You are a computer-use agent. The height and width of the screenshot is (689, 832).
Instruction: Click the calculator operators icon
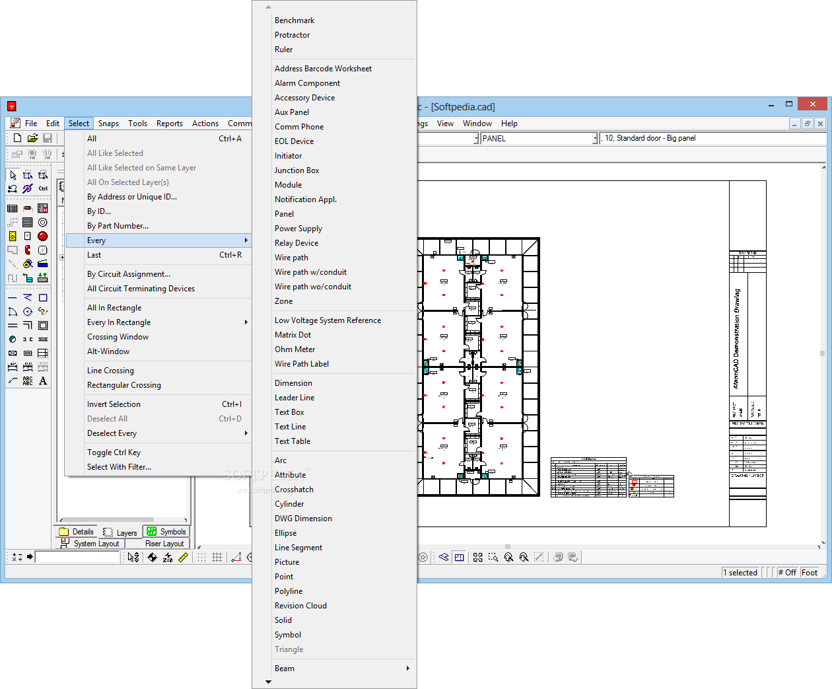(17, 557)
